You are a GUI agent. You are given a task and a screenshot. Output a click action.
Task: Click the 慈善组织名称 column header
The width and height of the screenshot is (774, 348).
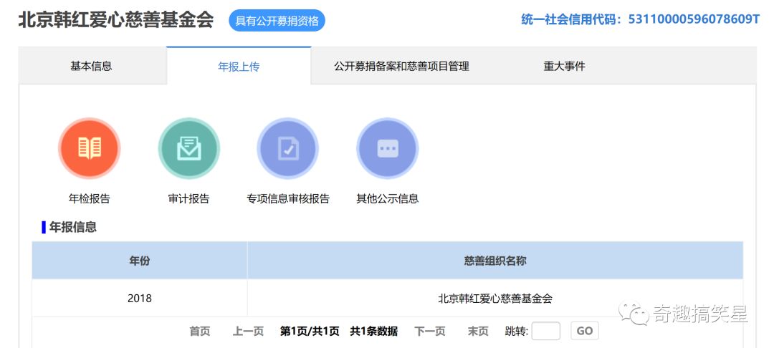[495, 261]
